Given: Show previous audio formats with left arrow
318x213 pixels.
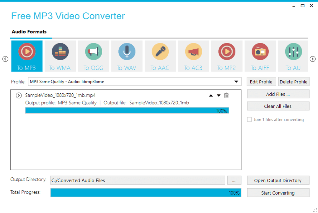Looking at the screenshot, I should 5,59.
